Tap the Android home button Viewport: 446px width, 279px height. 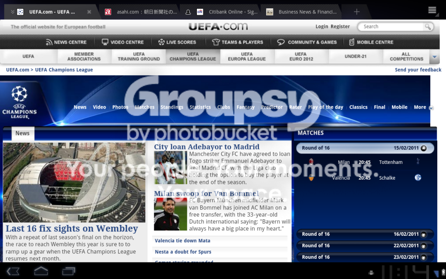[41, 271]
